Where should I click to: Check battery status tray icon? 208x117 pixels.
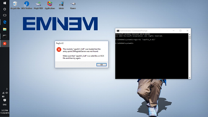click(3, 96)
